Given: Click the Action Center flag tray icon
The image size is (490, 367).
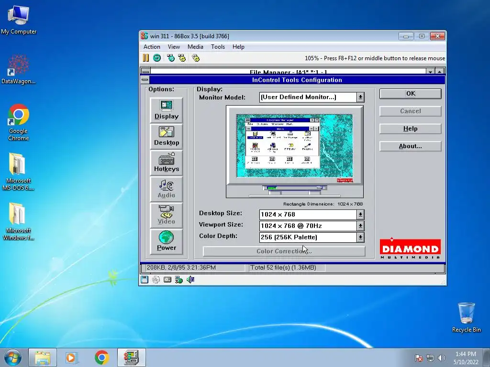Looking at the screenshot, I should click(418, 358).
